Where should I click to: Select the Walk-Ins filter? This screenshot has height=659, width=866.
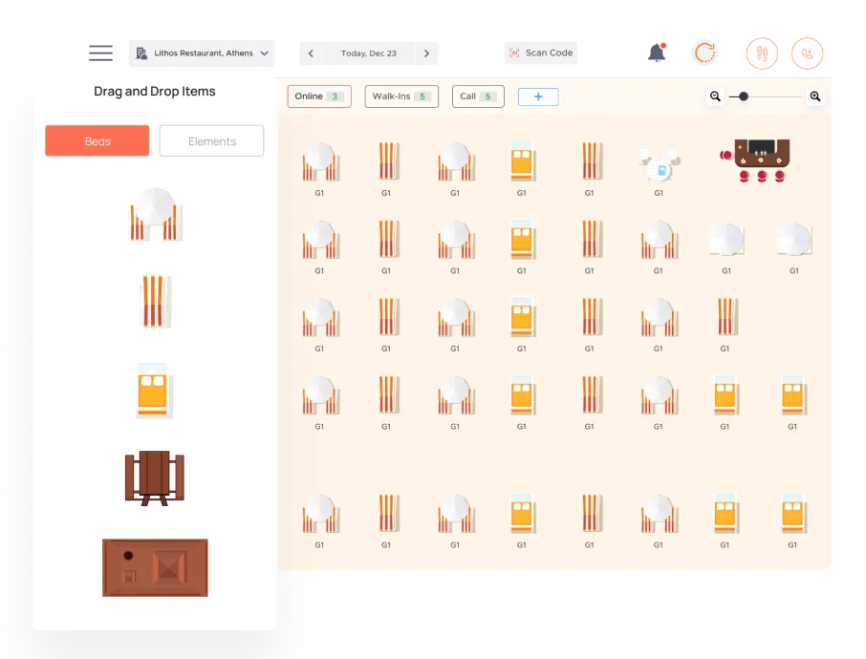click(401, 96)
